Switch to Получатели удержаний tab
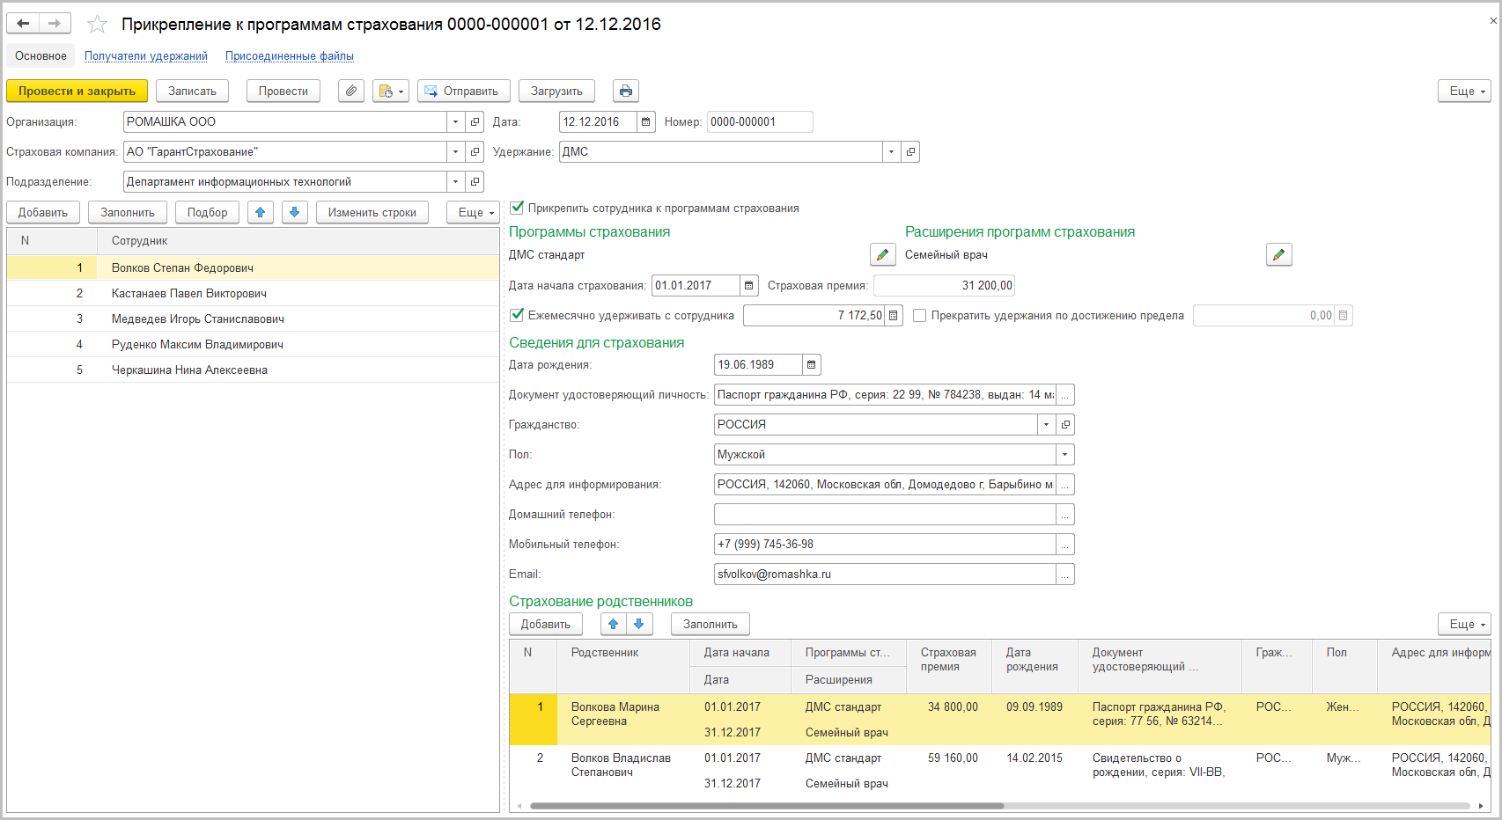The height and width of the screenshot is (820, 1502). [146, 56]
